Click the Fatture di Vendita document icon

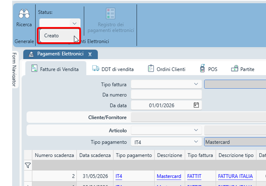point(34,68)
